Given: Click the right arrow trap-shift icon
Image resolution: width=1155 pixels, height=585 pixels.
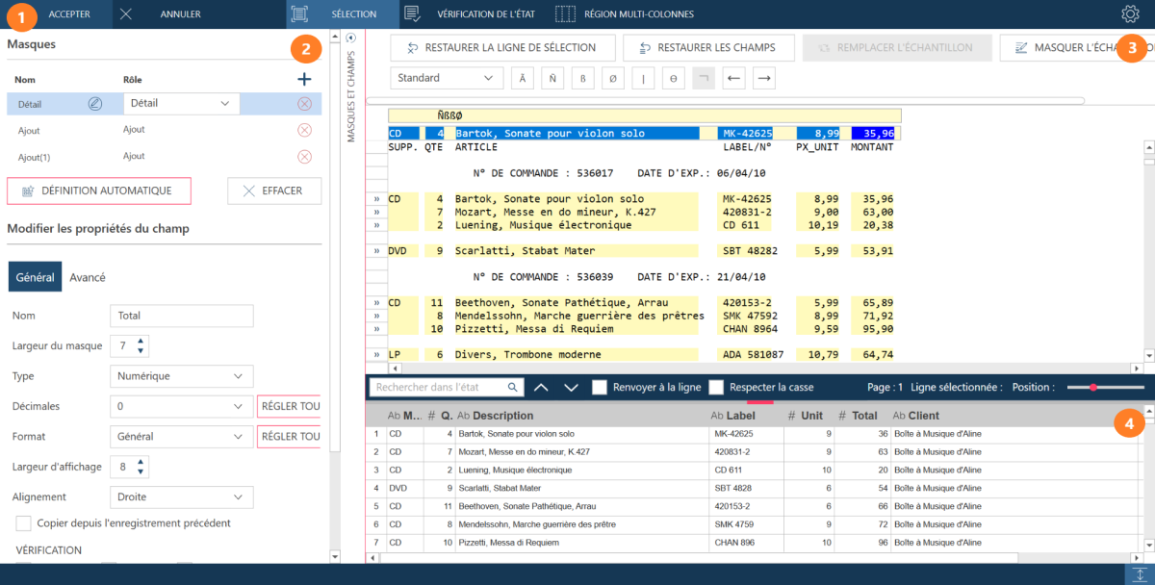Looking at the screenshot, I should pyautogui.click(x=763, y=78).
